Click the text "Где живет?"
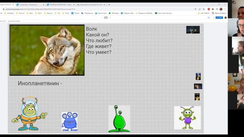The image size is (244, 137). click(99, 46)
